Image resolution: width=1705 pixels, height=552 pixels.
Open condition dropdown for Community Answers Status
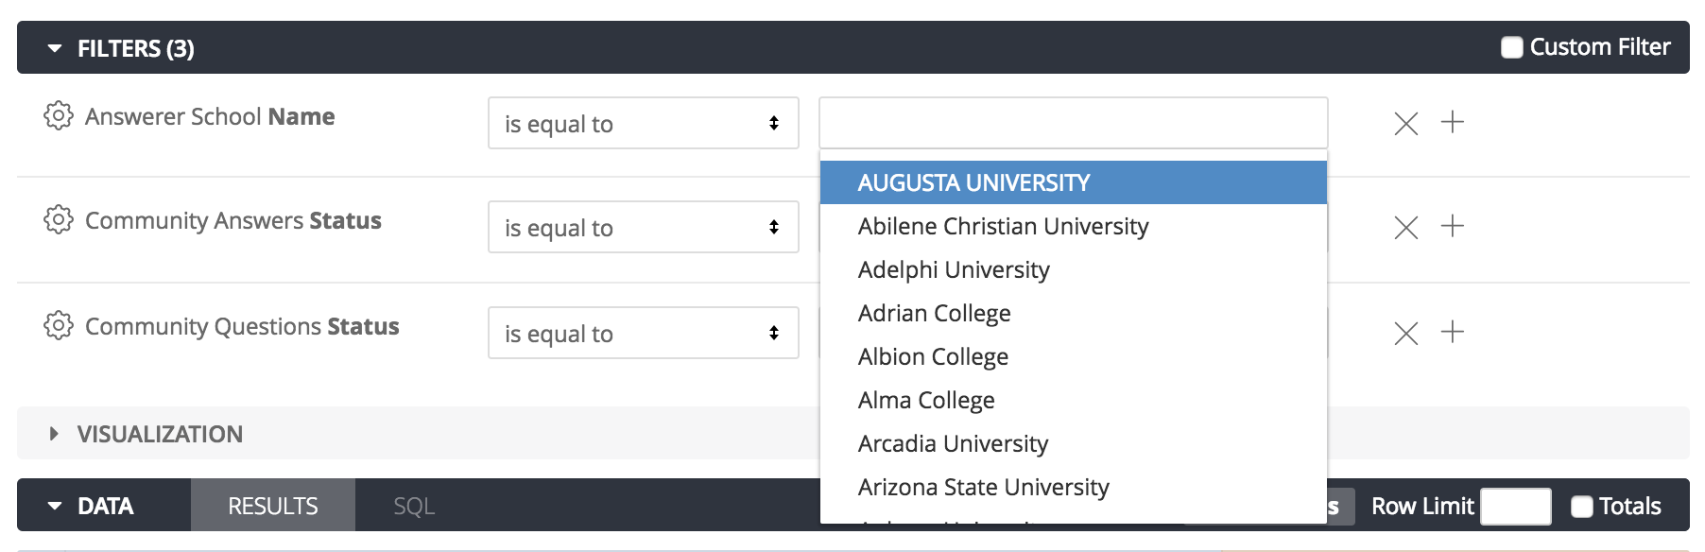pyautogui.click(x=644, y=227)
